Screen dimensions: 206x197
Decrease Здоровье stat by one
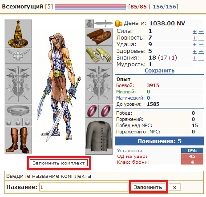click(201, 52)
